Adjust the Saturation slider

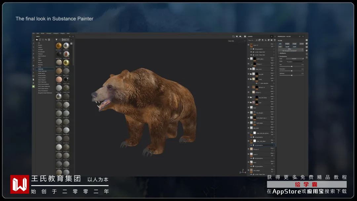(x=292, y=71)
